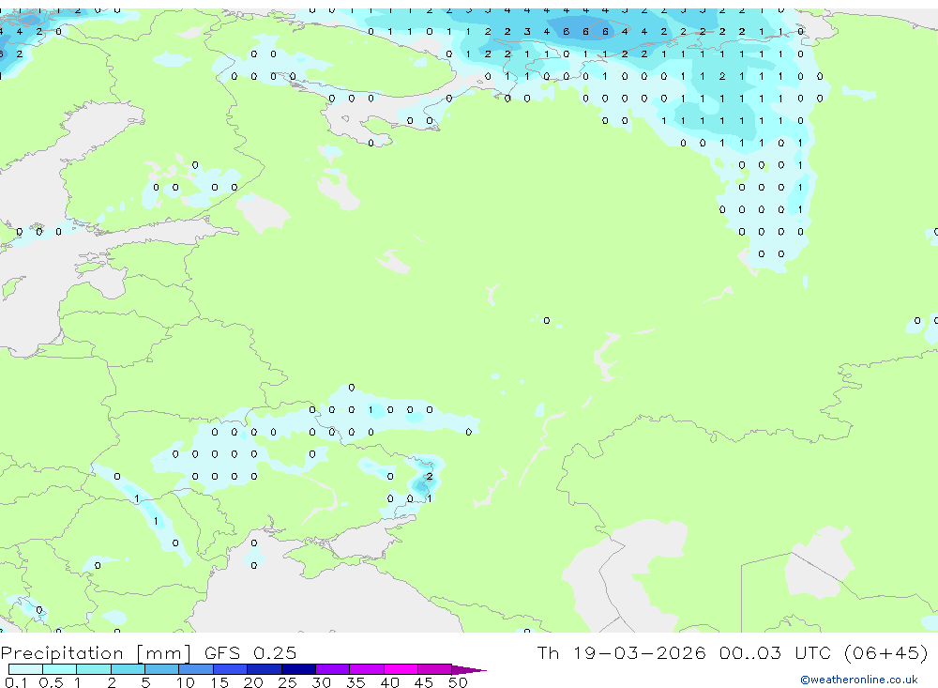Click the legend scale label '50'
Image resolution: width=938 pixels, height=688 pixels.
459,682
